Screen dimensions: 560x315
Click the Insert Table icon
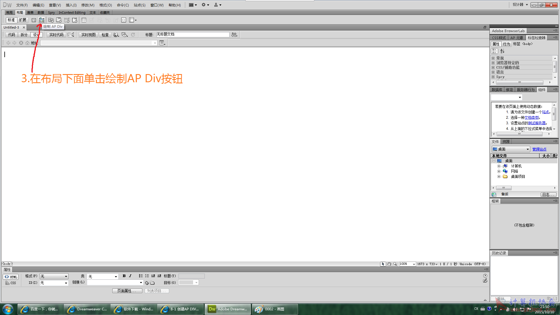84,20
